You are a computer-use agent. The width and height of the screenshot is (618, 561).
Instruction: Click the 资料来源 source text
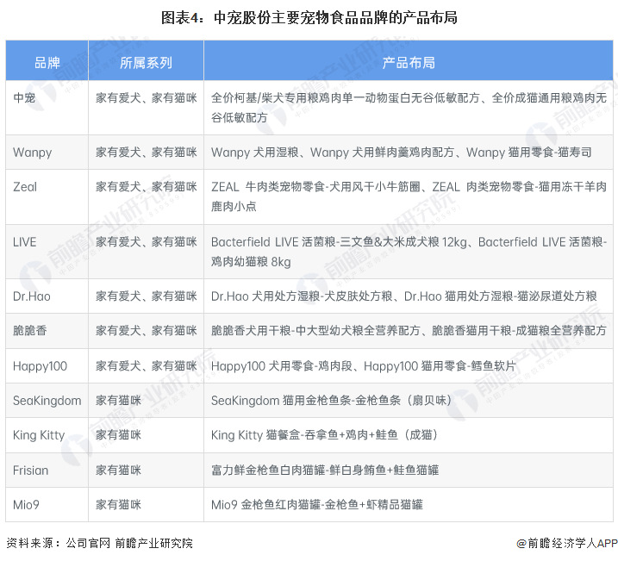[99, 543]
